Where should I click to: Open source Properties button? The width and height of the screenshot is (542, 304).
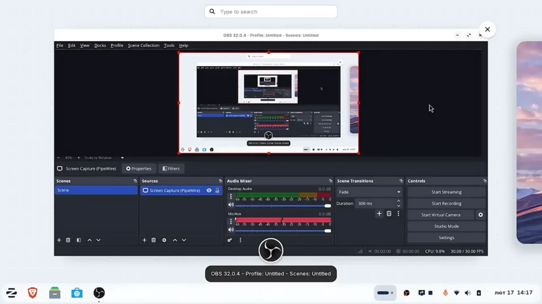[139, 168]
